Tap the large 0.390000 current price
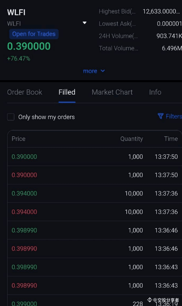This screenshot has width=182, height=306. 29,46
